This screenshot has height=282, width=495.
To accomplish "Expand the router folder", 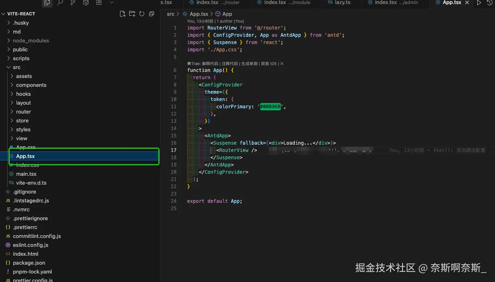I will pos(23,112).
